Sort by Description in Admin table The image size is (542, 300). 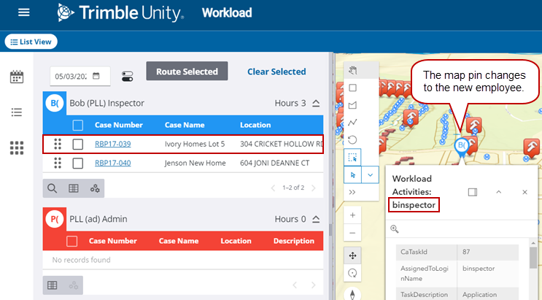click(294, 241)
